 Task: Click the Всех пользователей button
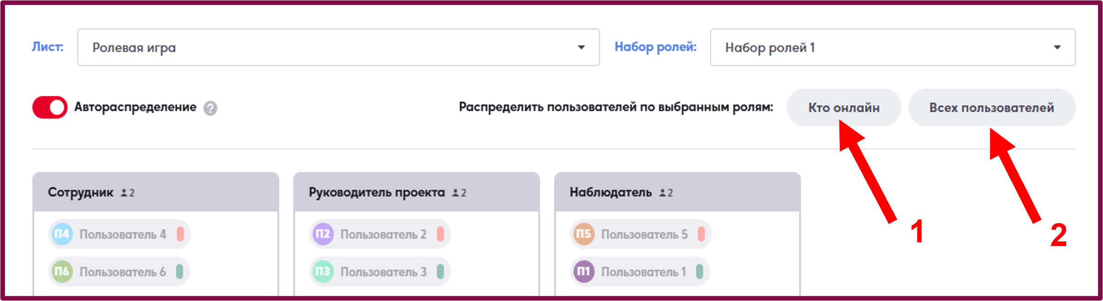(x=992, y=108)
